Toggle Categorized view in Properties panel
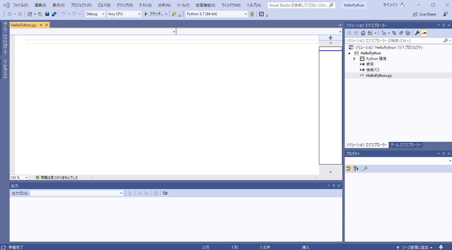 tap(349, 169)
